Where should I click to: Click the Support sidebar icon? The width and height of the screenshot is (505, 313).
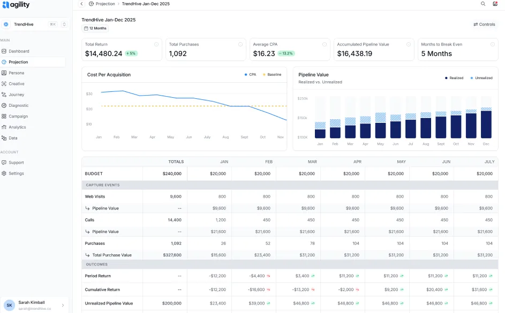(x=4, y=162)
